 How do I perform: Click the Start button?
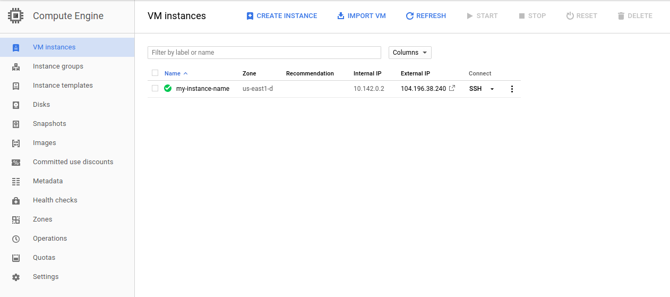point(482,16)
